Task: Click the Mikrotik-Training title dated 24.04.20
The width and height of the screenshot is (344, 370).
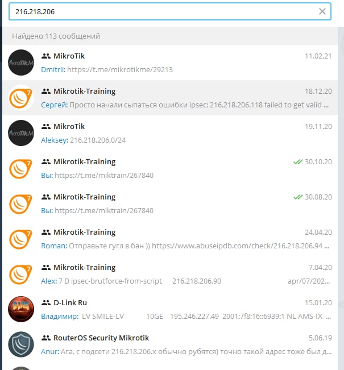Action: pyautogui.click(x=85, y=232)
